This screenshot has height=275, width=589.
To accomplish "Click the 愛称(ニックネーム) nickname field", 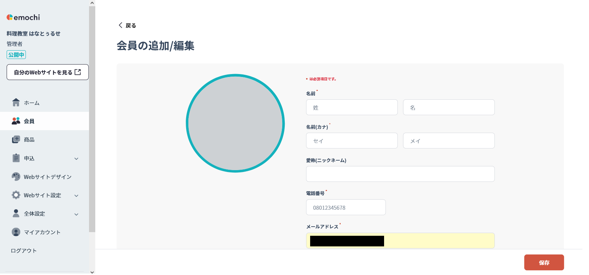I will coord(400,174).
